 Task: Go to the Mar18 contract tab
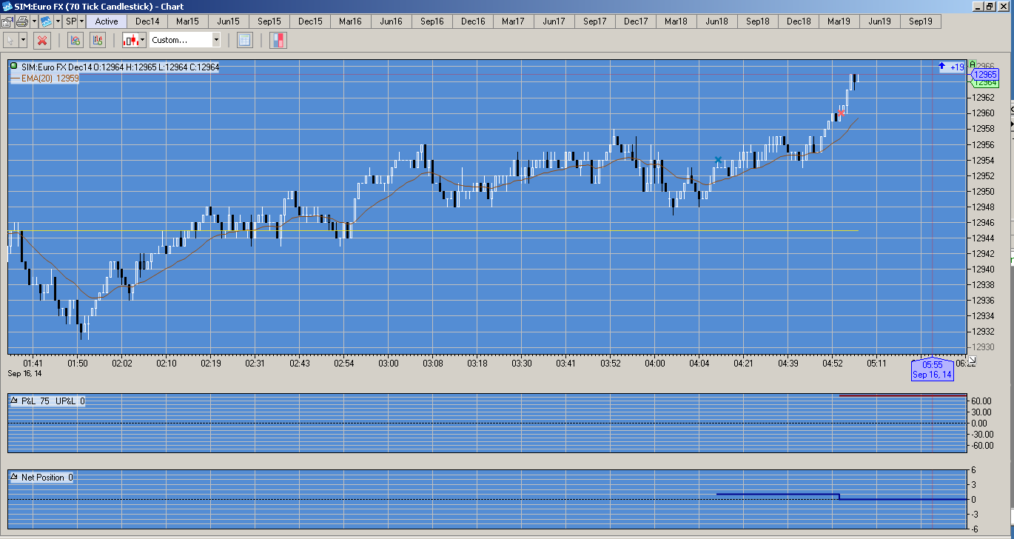[676, 21]
